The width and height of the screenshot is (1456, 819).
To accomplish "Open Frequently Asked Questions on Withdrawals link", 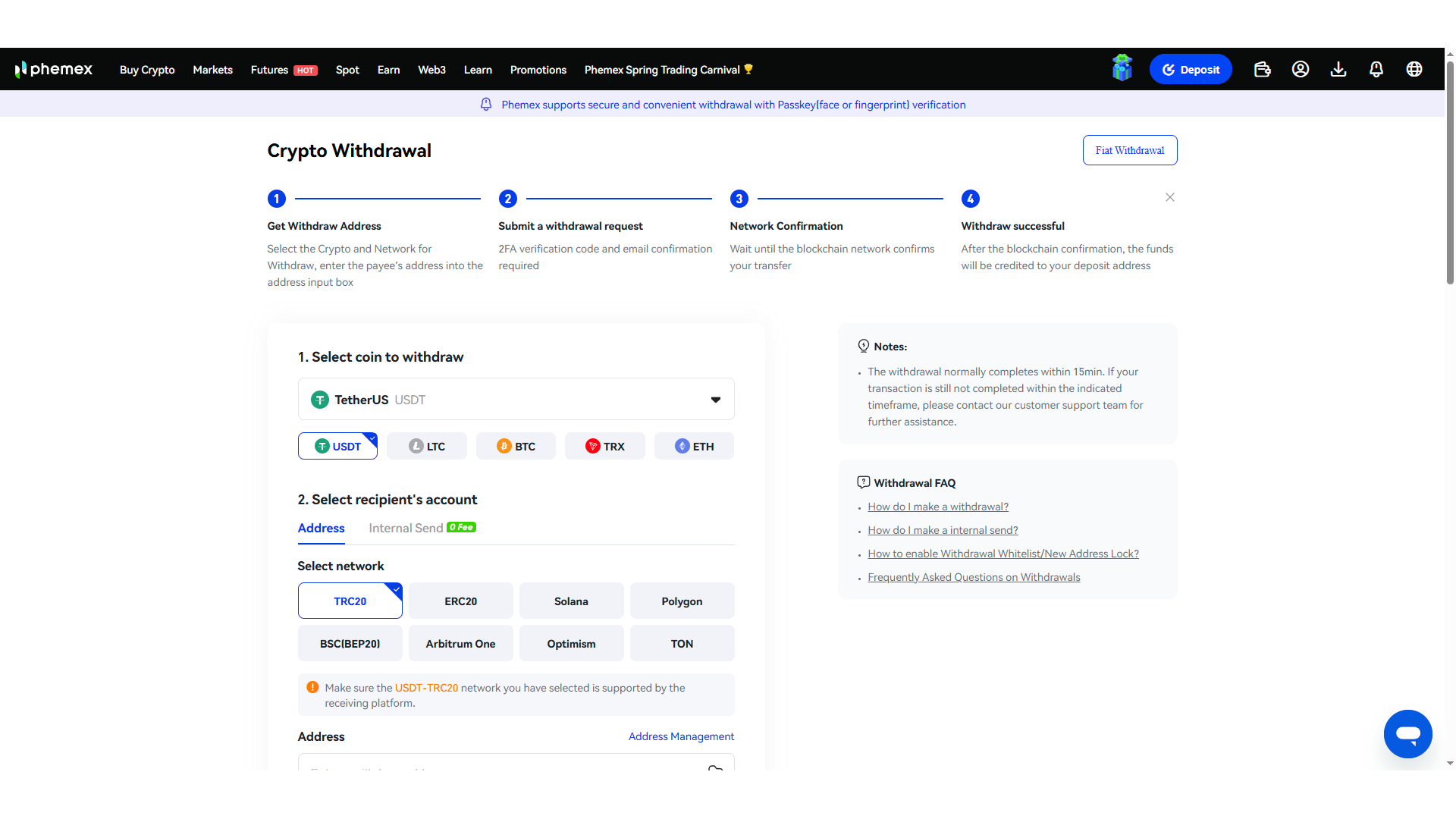I will click(974, 577).
